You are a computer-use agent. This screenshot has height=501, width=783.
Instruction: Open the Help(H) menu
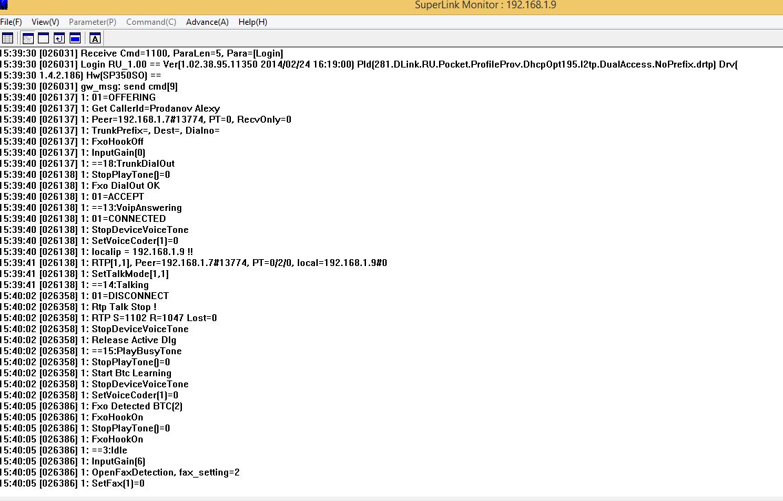[x=253, y=22]
